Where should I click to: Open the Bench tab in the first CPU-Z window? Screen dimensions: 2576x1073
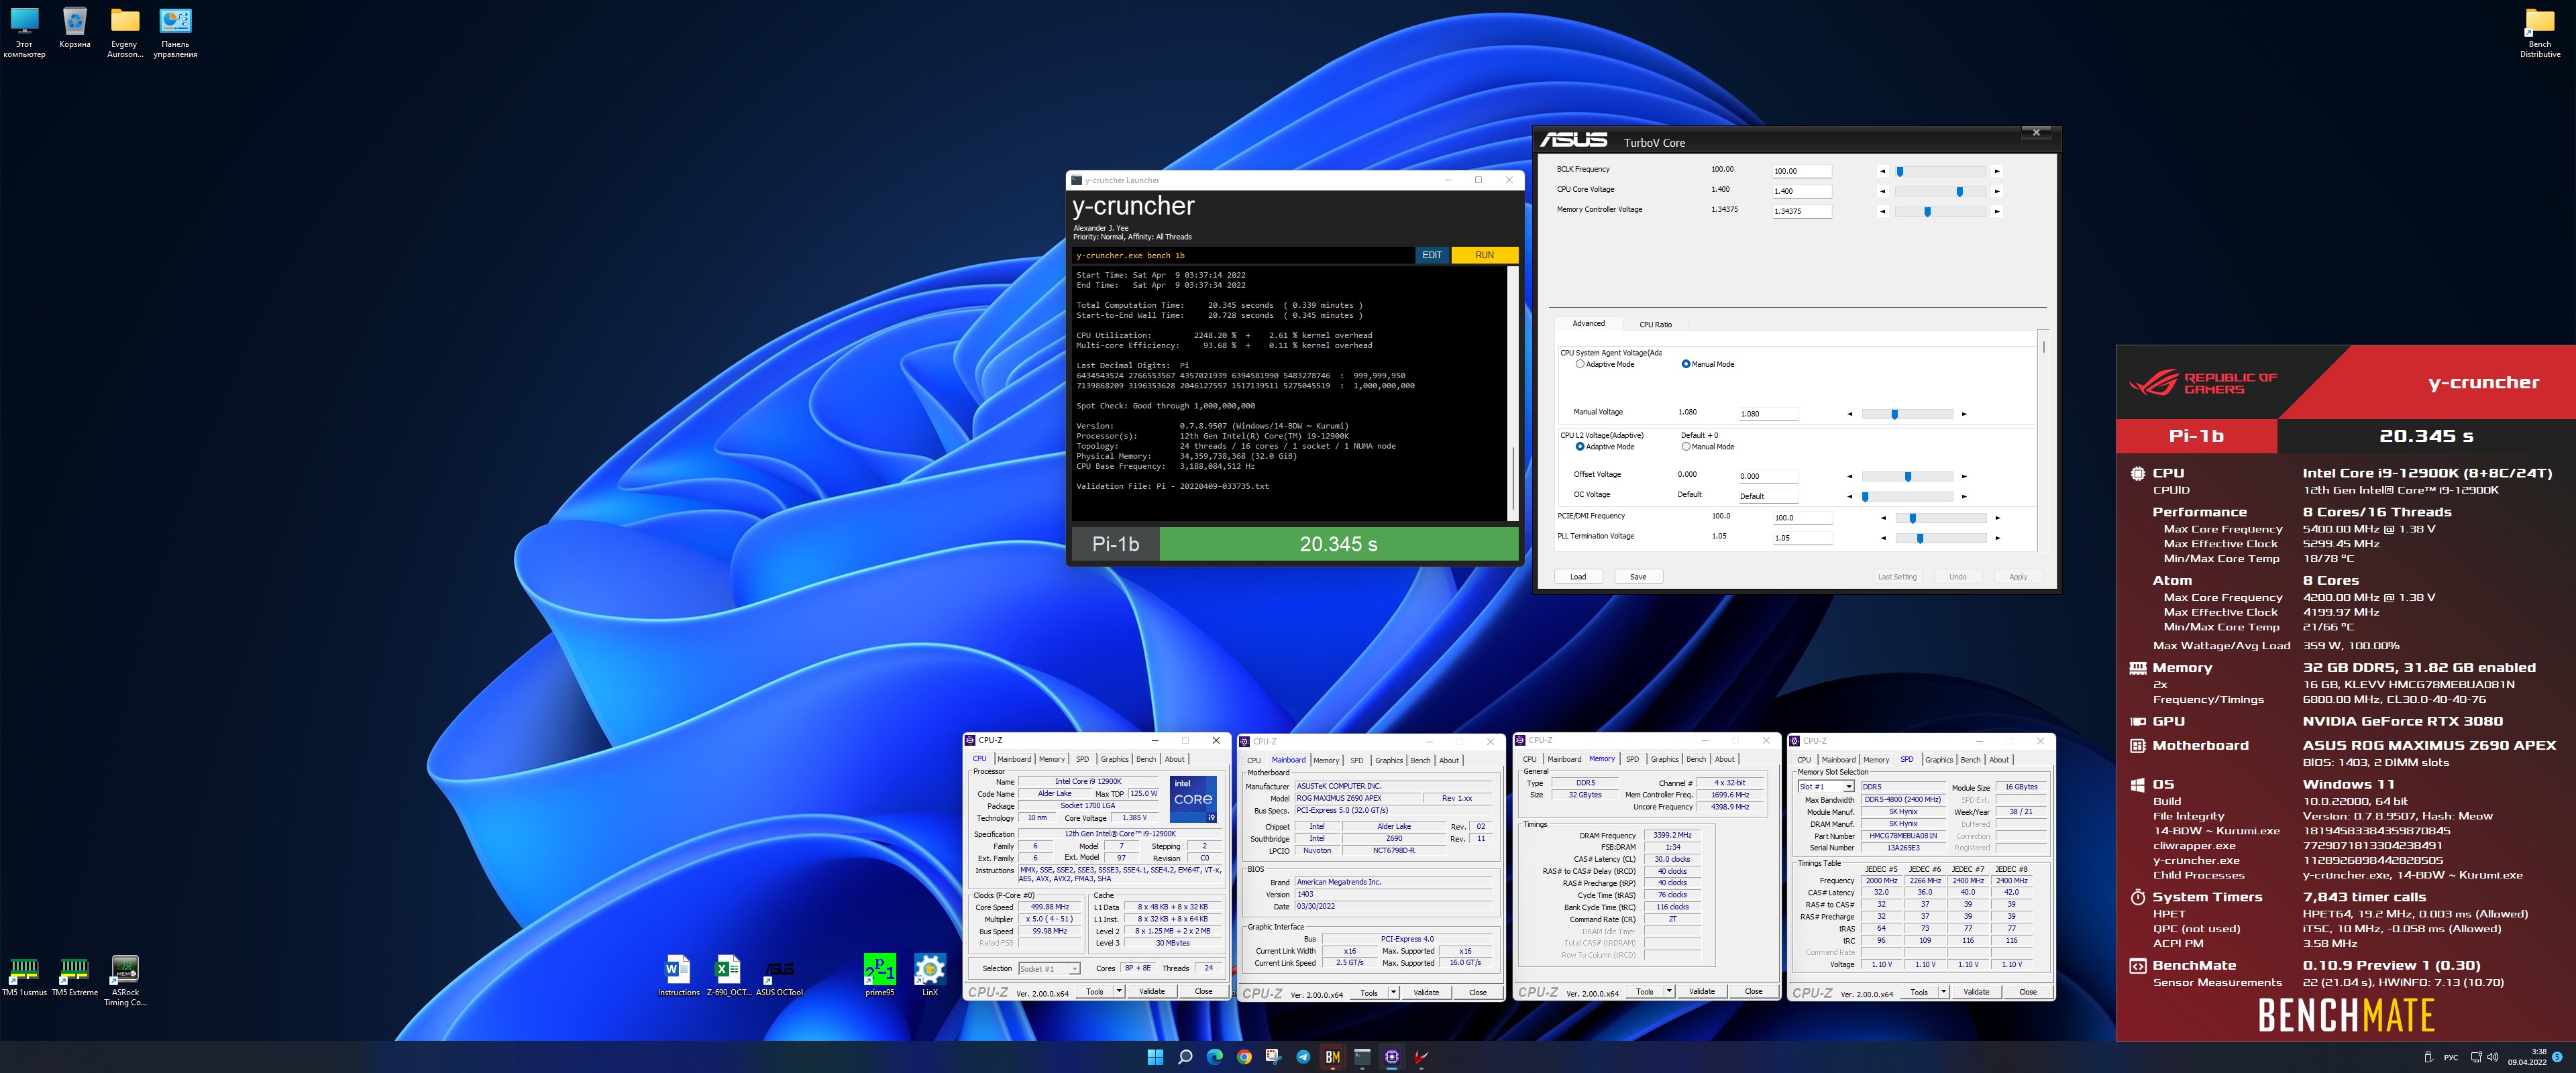coord(1146,759)
